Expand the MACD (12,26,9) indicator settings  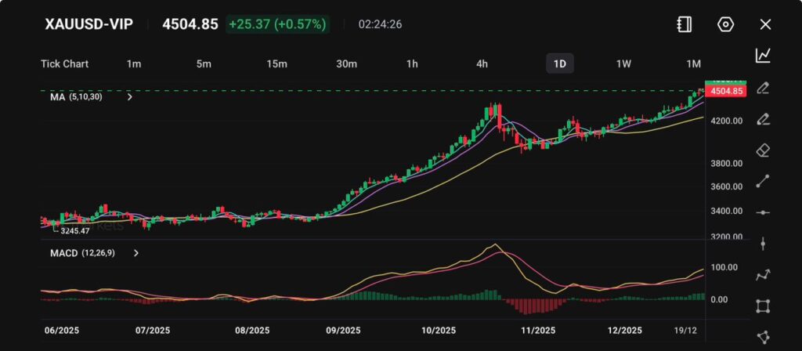click(136, 253)
